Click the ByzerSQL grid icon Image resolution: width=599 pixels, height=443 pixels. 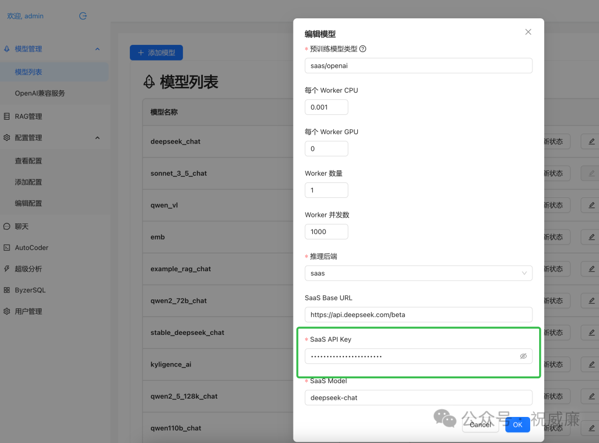(7, 290)
